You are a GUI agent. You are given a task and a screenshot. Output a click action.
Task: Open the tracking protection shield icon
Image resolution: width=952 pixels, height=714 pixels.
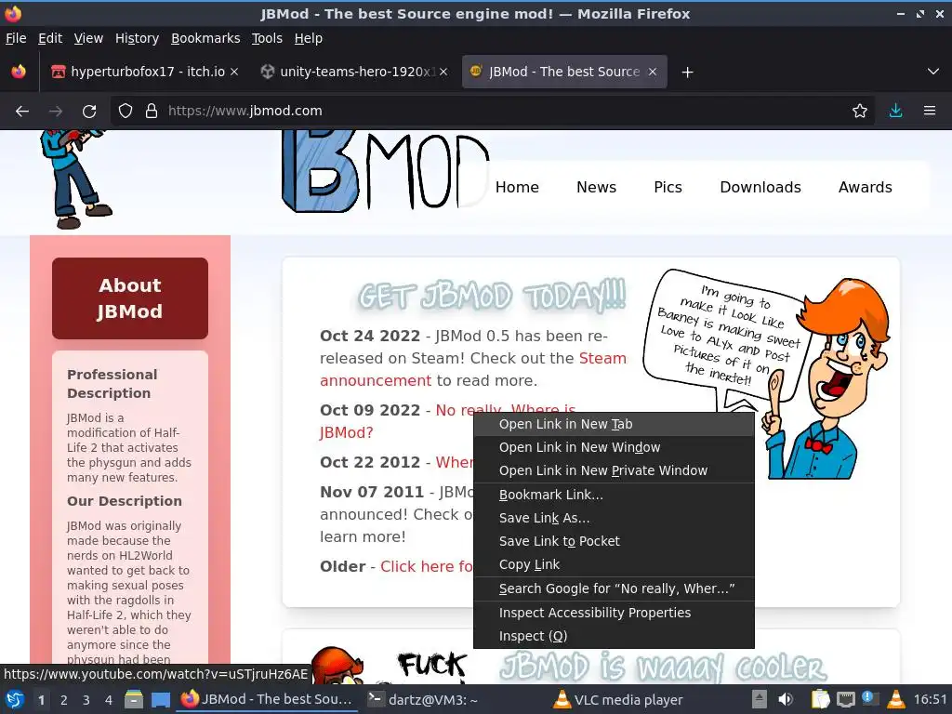point(126,112)
